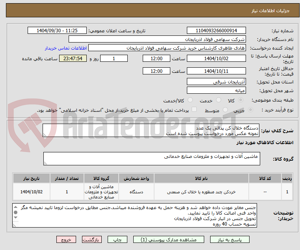Click the تعداد / مقدار column header
This screenshot has width=300, height=250.
point(67,178)
